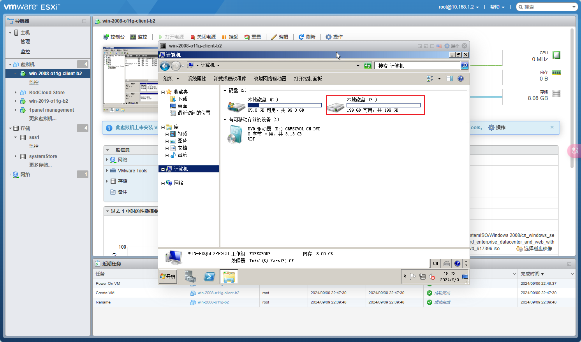This screenshot has width=581, height=342.
Task: Click 系统属性 in explorer toolbar
Action: (197, 79)
